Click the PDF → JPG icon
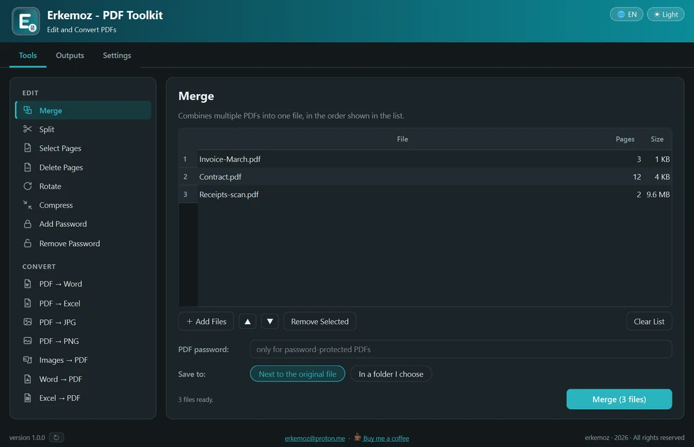 click(x=27, y=322)
